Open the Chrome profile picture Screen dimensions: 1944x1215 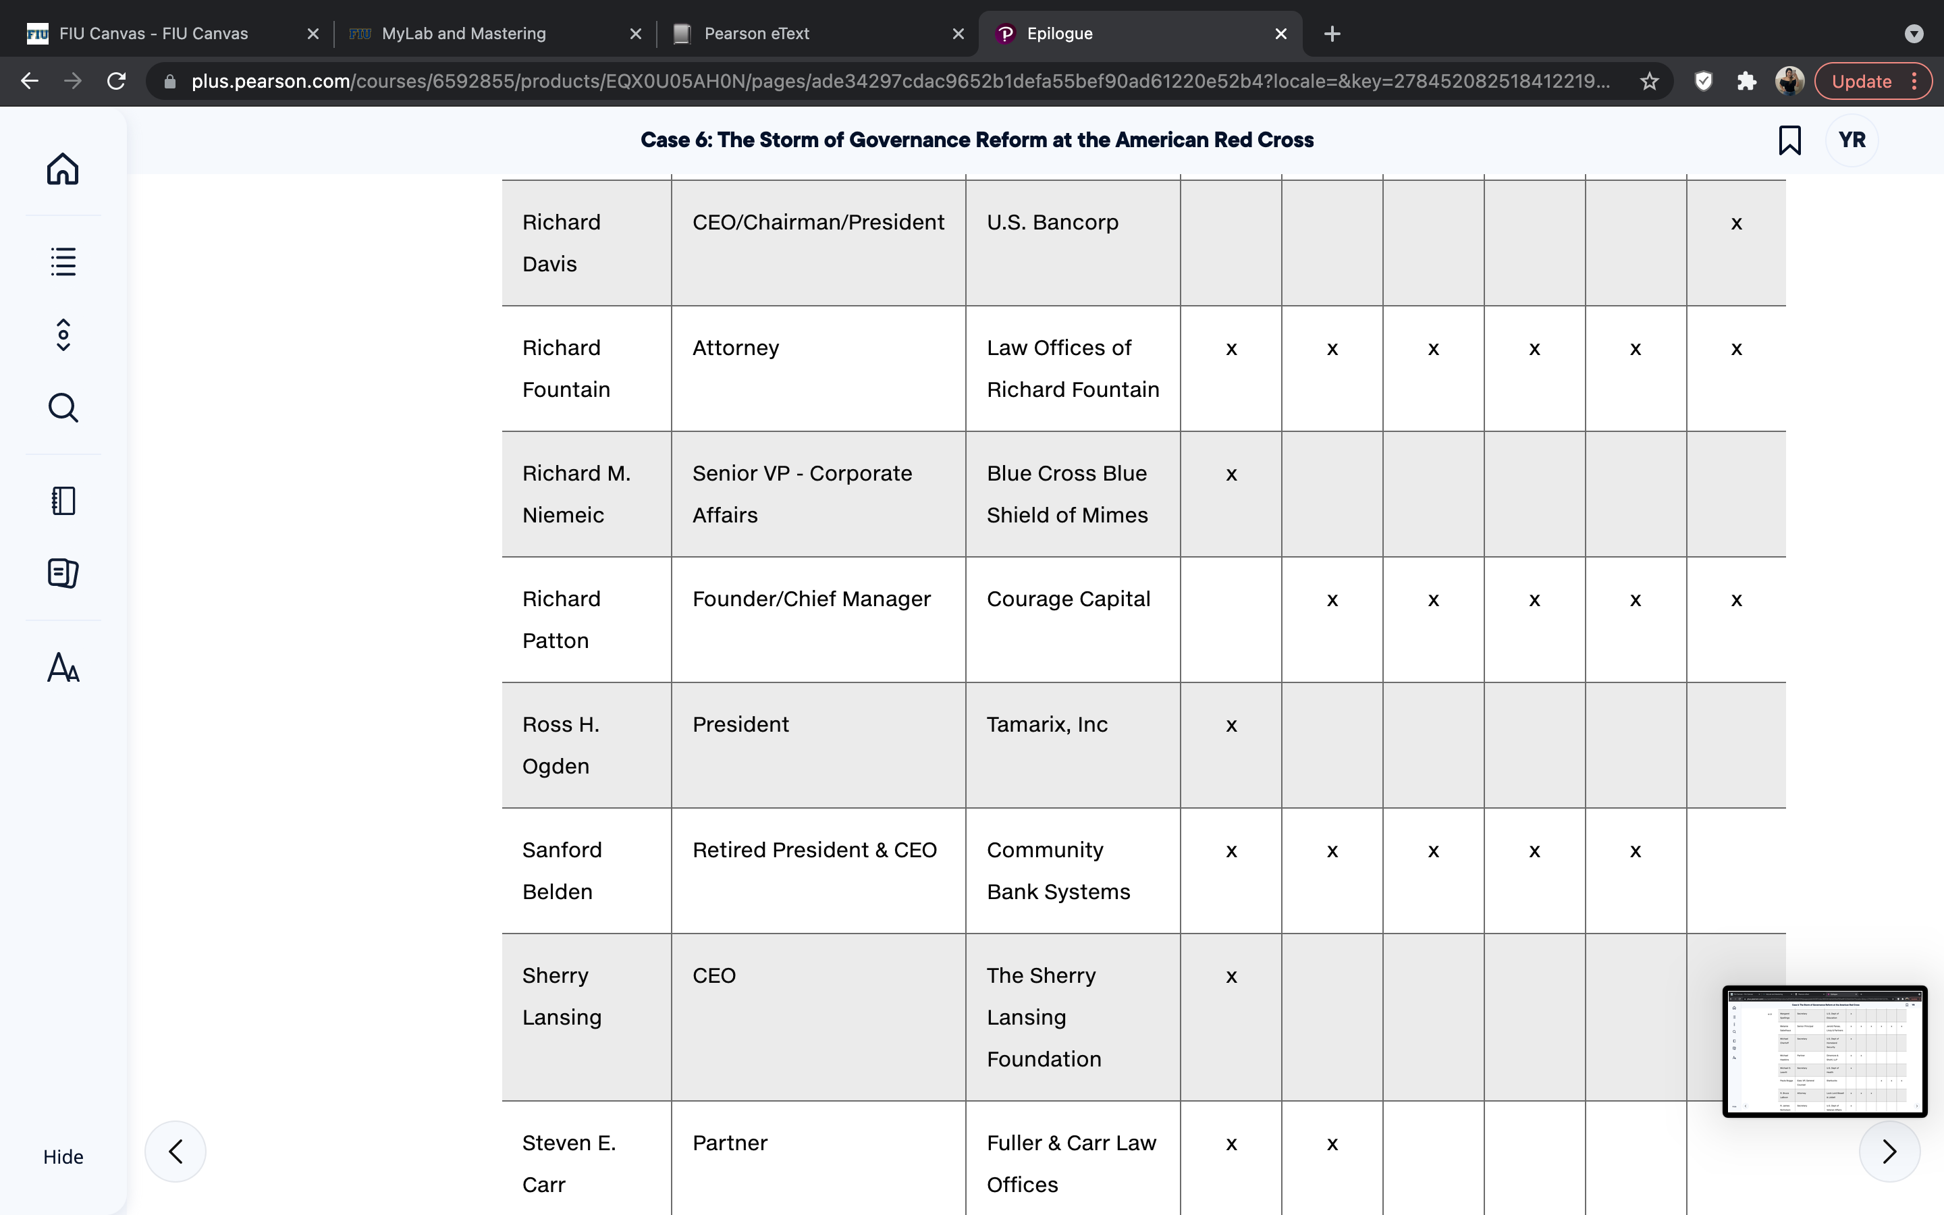pyautogui.click(x=1790, y=81)
